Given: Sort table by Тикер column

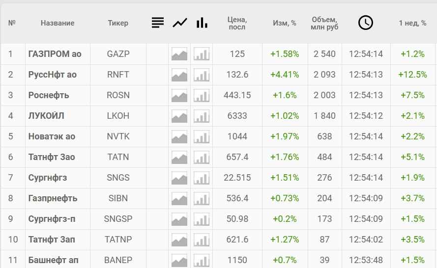Looking at the screenshot, I should pyautogui.click(x=118, y=23).
